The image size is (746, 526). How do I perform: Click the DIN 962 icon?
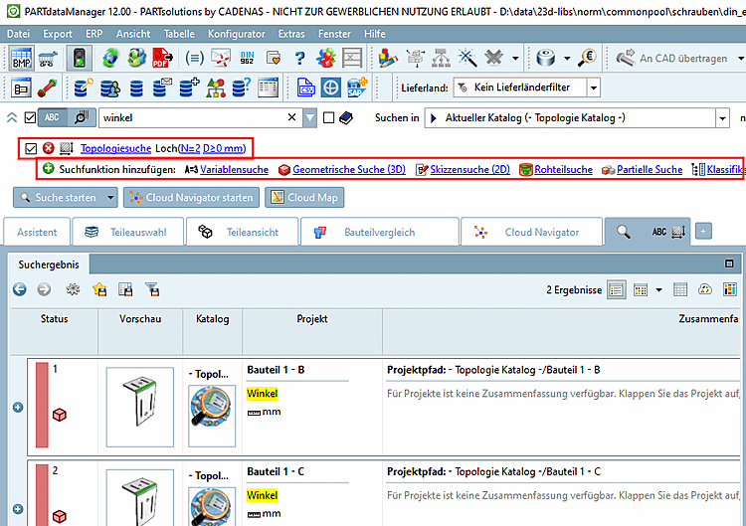coord(247,58)
